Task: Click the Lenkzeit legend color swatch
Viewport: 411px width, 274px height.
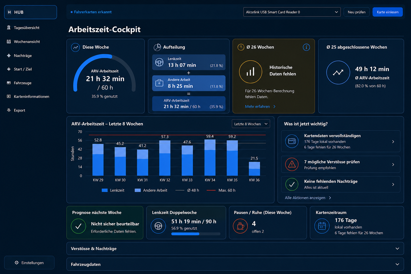Action: click(x=105, y=190)
